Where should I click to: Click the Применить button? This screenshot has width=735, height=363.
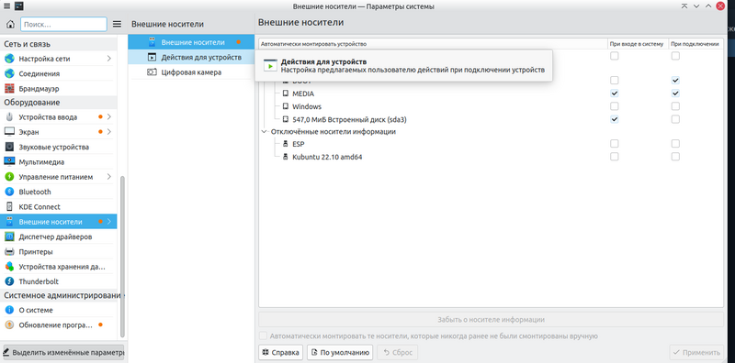(x=696, y=353)
